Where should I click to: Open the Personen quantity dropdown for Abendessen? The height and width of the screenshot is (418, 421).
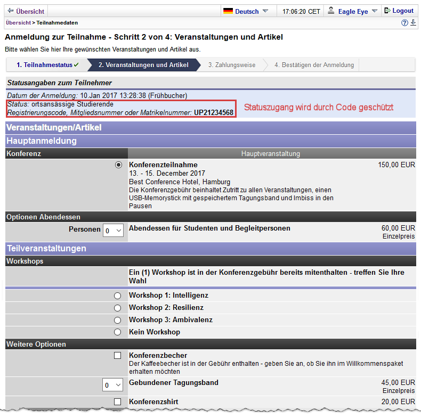coord(113,231)
